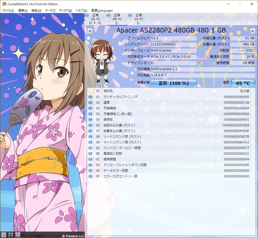Click status orb for 08 リードコマンド数
This screenshot has height=238, width=258.
[90, 137]
